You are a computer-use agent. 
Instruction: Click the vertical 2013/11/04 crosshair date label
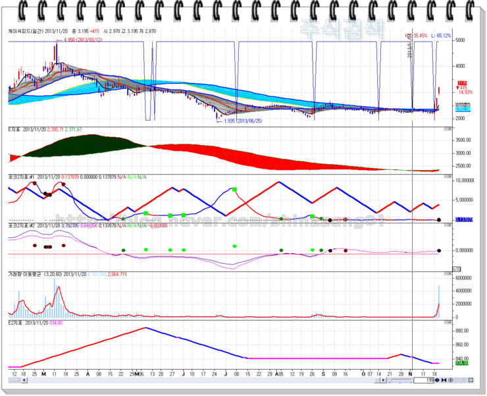point(409,45)
